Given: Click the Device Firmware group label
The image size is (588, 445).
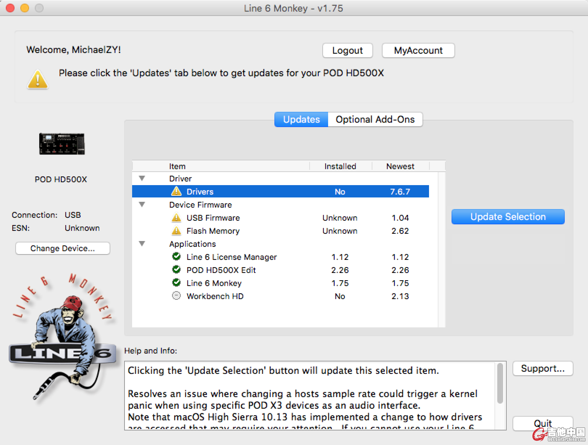Looking at the screenshot, I should point(200,205).
